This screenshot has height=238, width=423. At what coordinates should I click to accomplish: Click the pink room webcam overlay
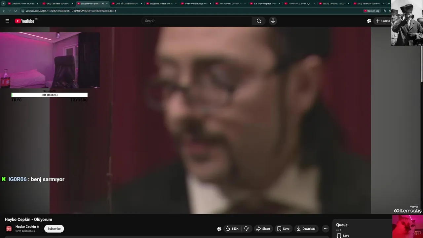click(x=50, y=60)
